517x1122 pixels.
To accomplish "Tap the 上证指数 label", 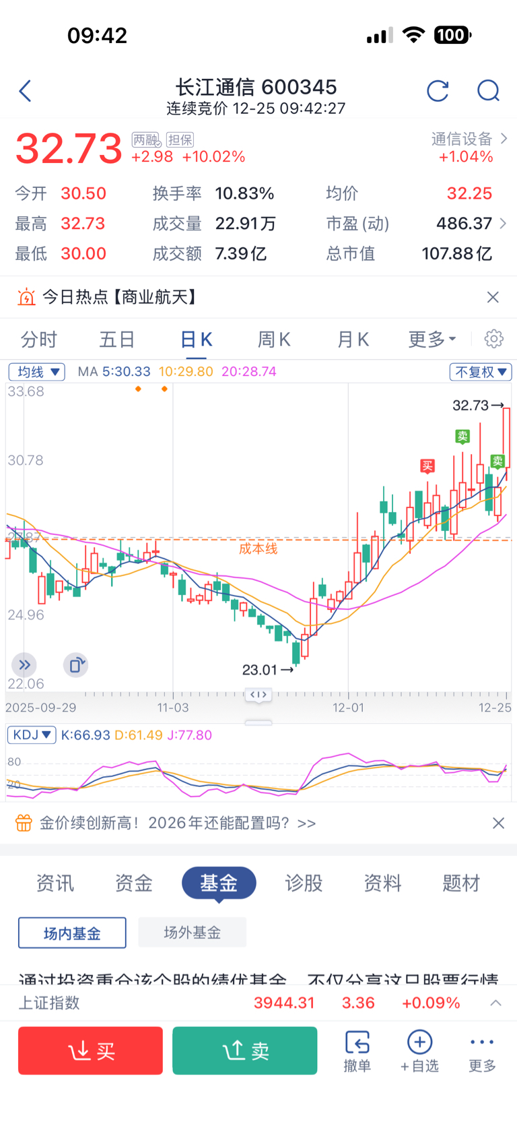I will 48,1003.
